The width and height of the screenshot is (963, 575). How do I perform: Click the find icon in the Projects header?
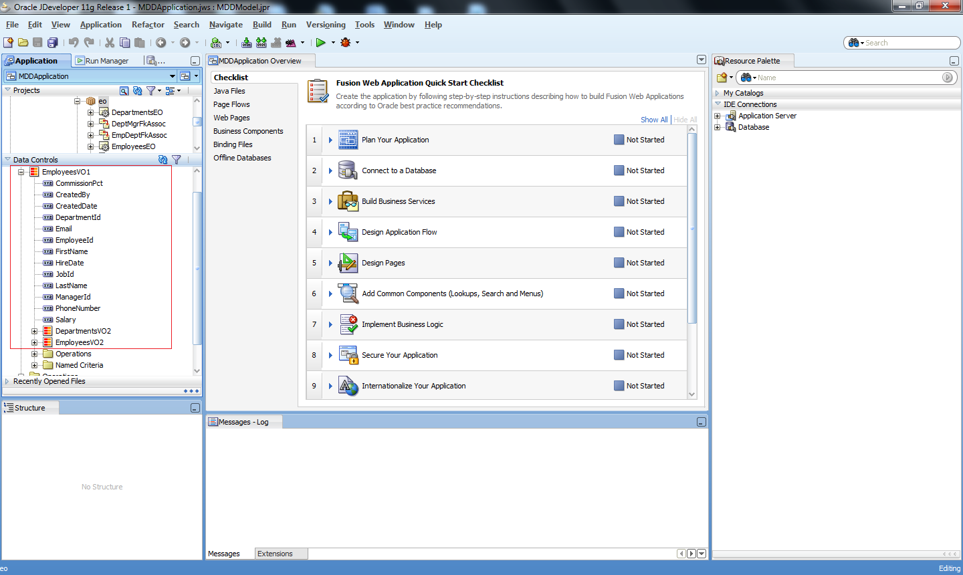(124, 90)
